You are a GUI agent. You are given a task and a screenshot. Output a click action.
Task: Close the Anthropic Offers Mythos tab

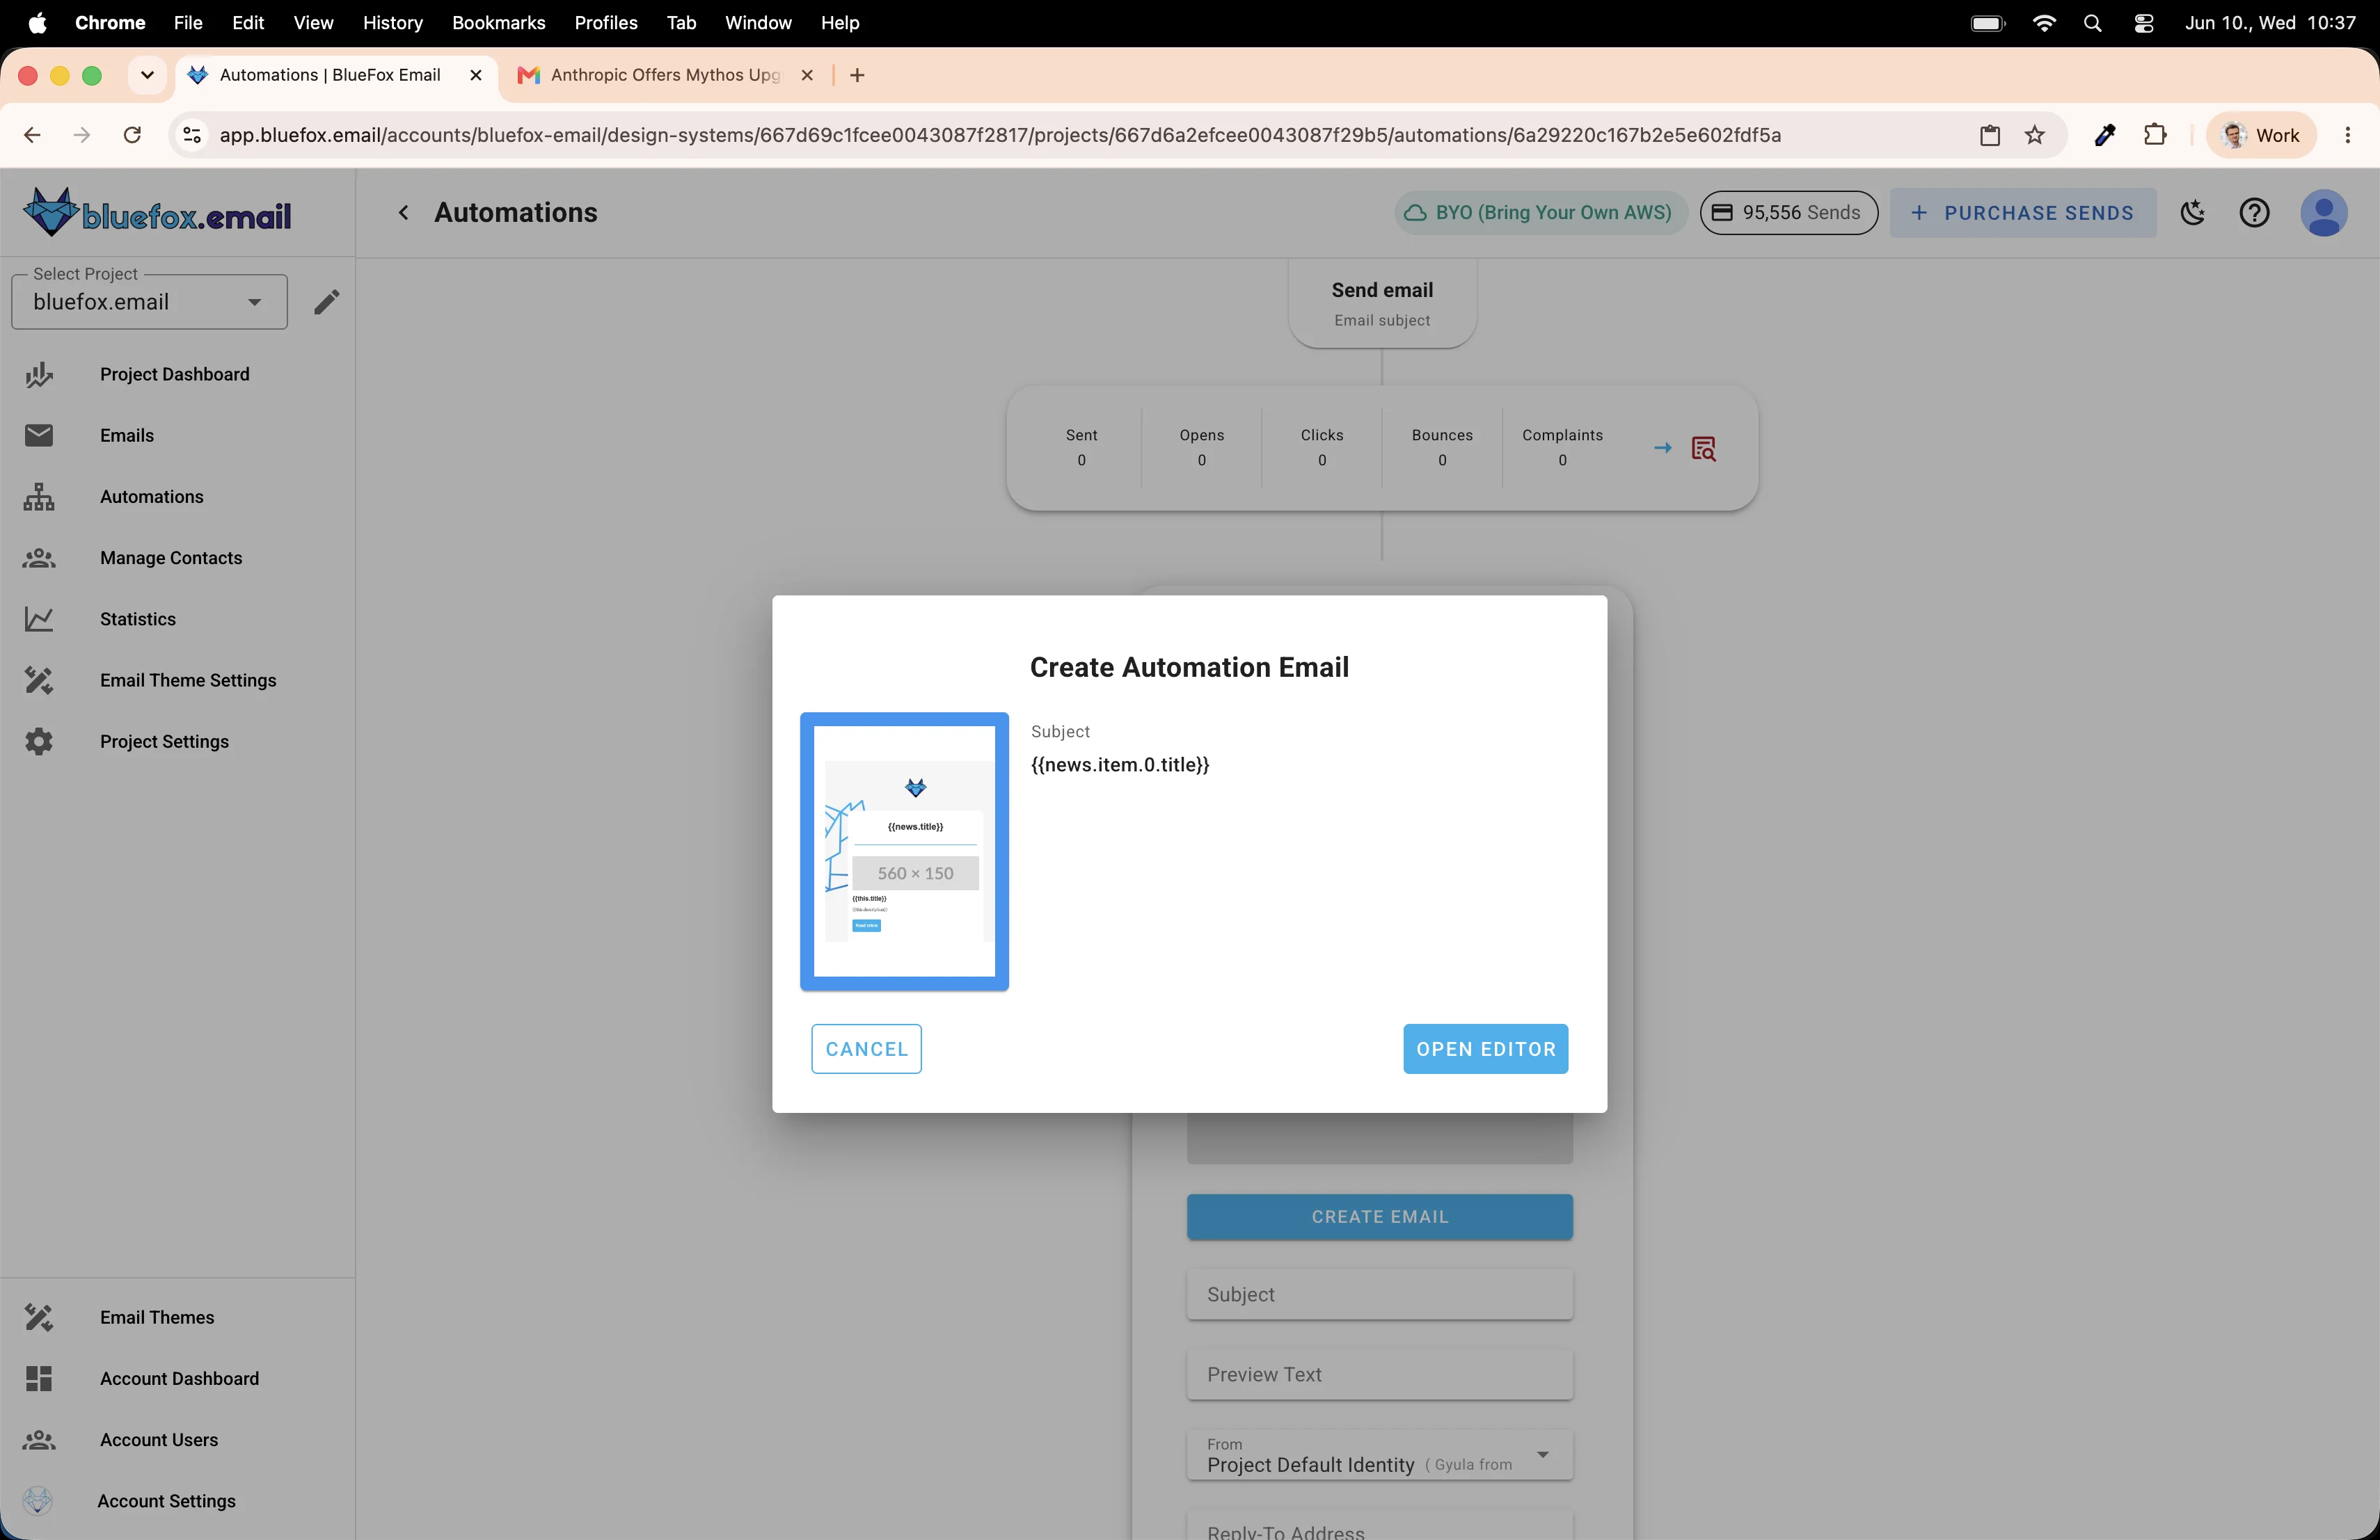pos(807,75)
